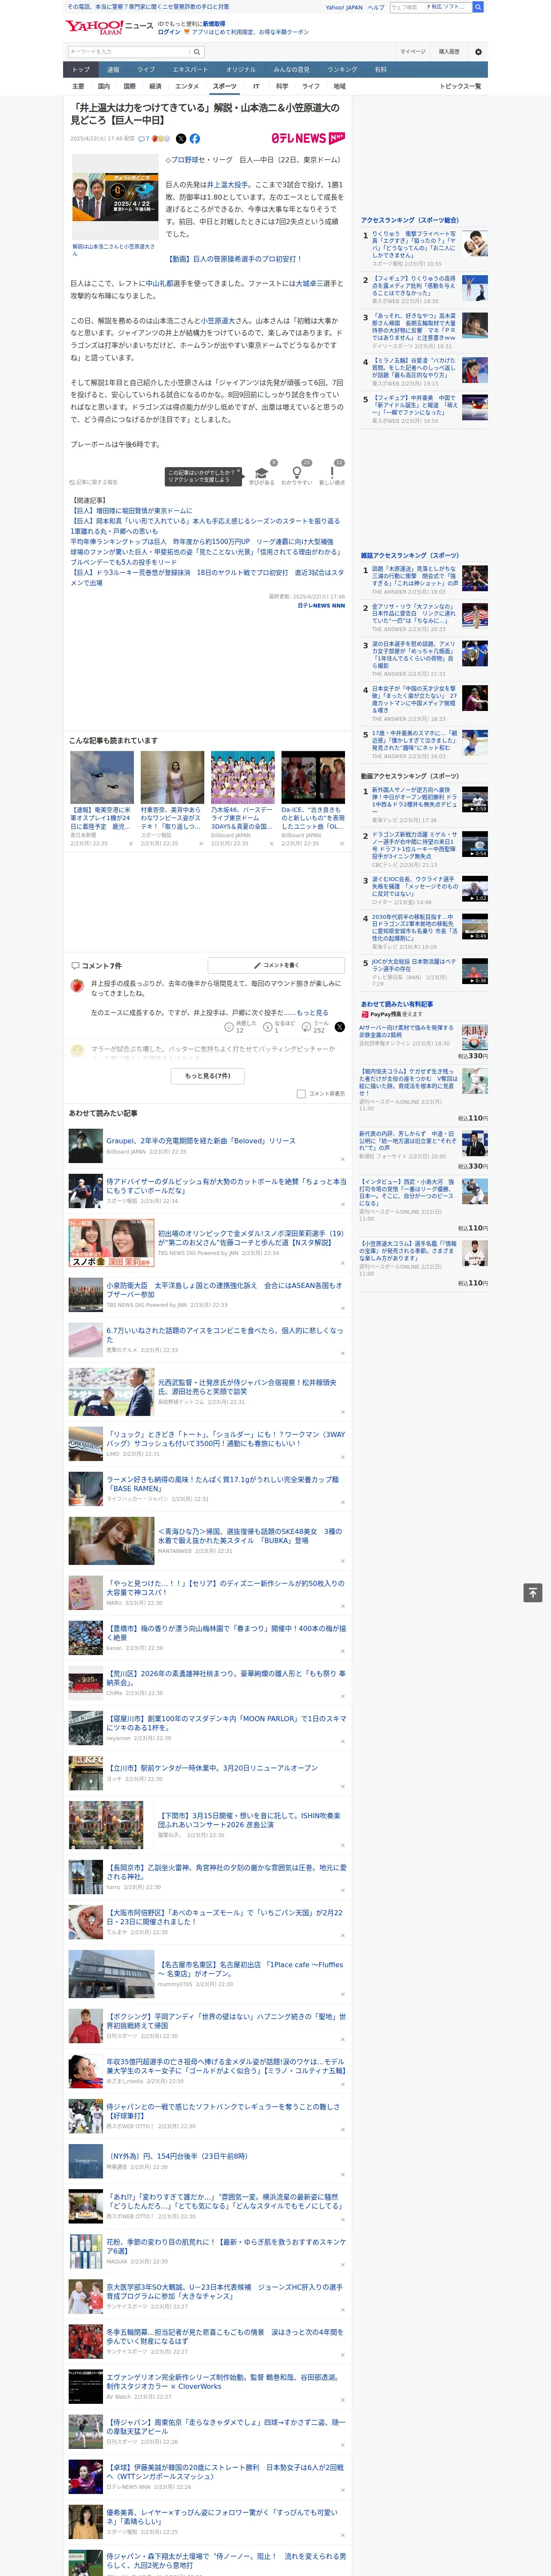Share first comment on X
The image size is (551, 2576).
point(340,1027)
